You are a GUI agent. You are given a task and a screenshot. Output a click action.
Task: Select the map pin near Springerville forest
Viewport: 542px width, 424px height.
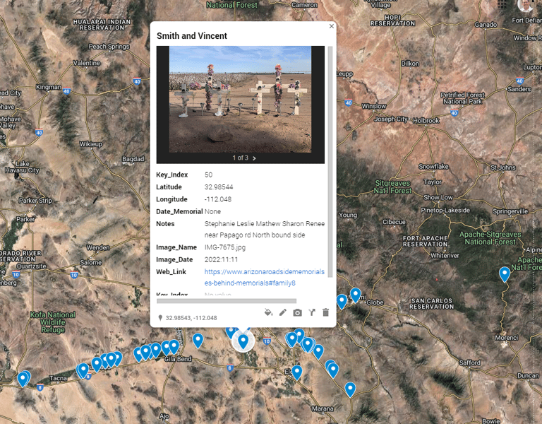click(505, 274)
